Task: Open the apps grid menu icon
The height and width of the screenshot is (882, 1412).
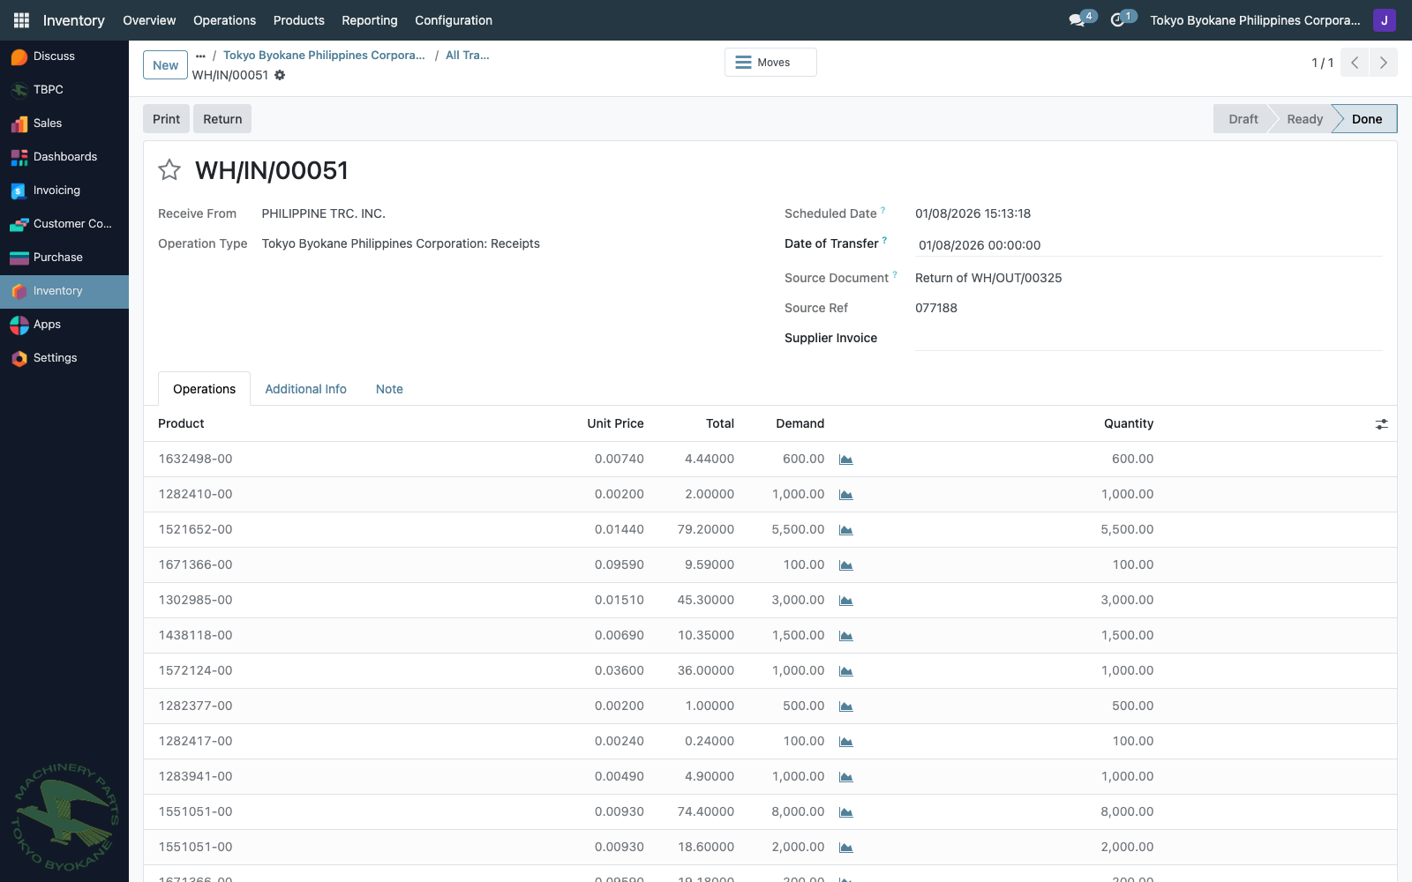Action: pyautogui.click(x=21, y=20)
